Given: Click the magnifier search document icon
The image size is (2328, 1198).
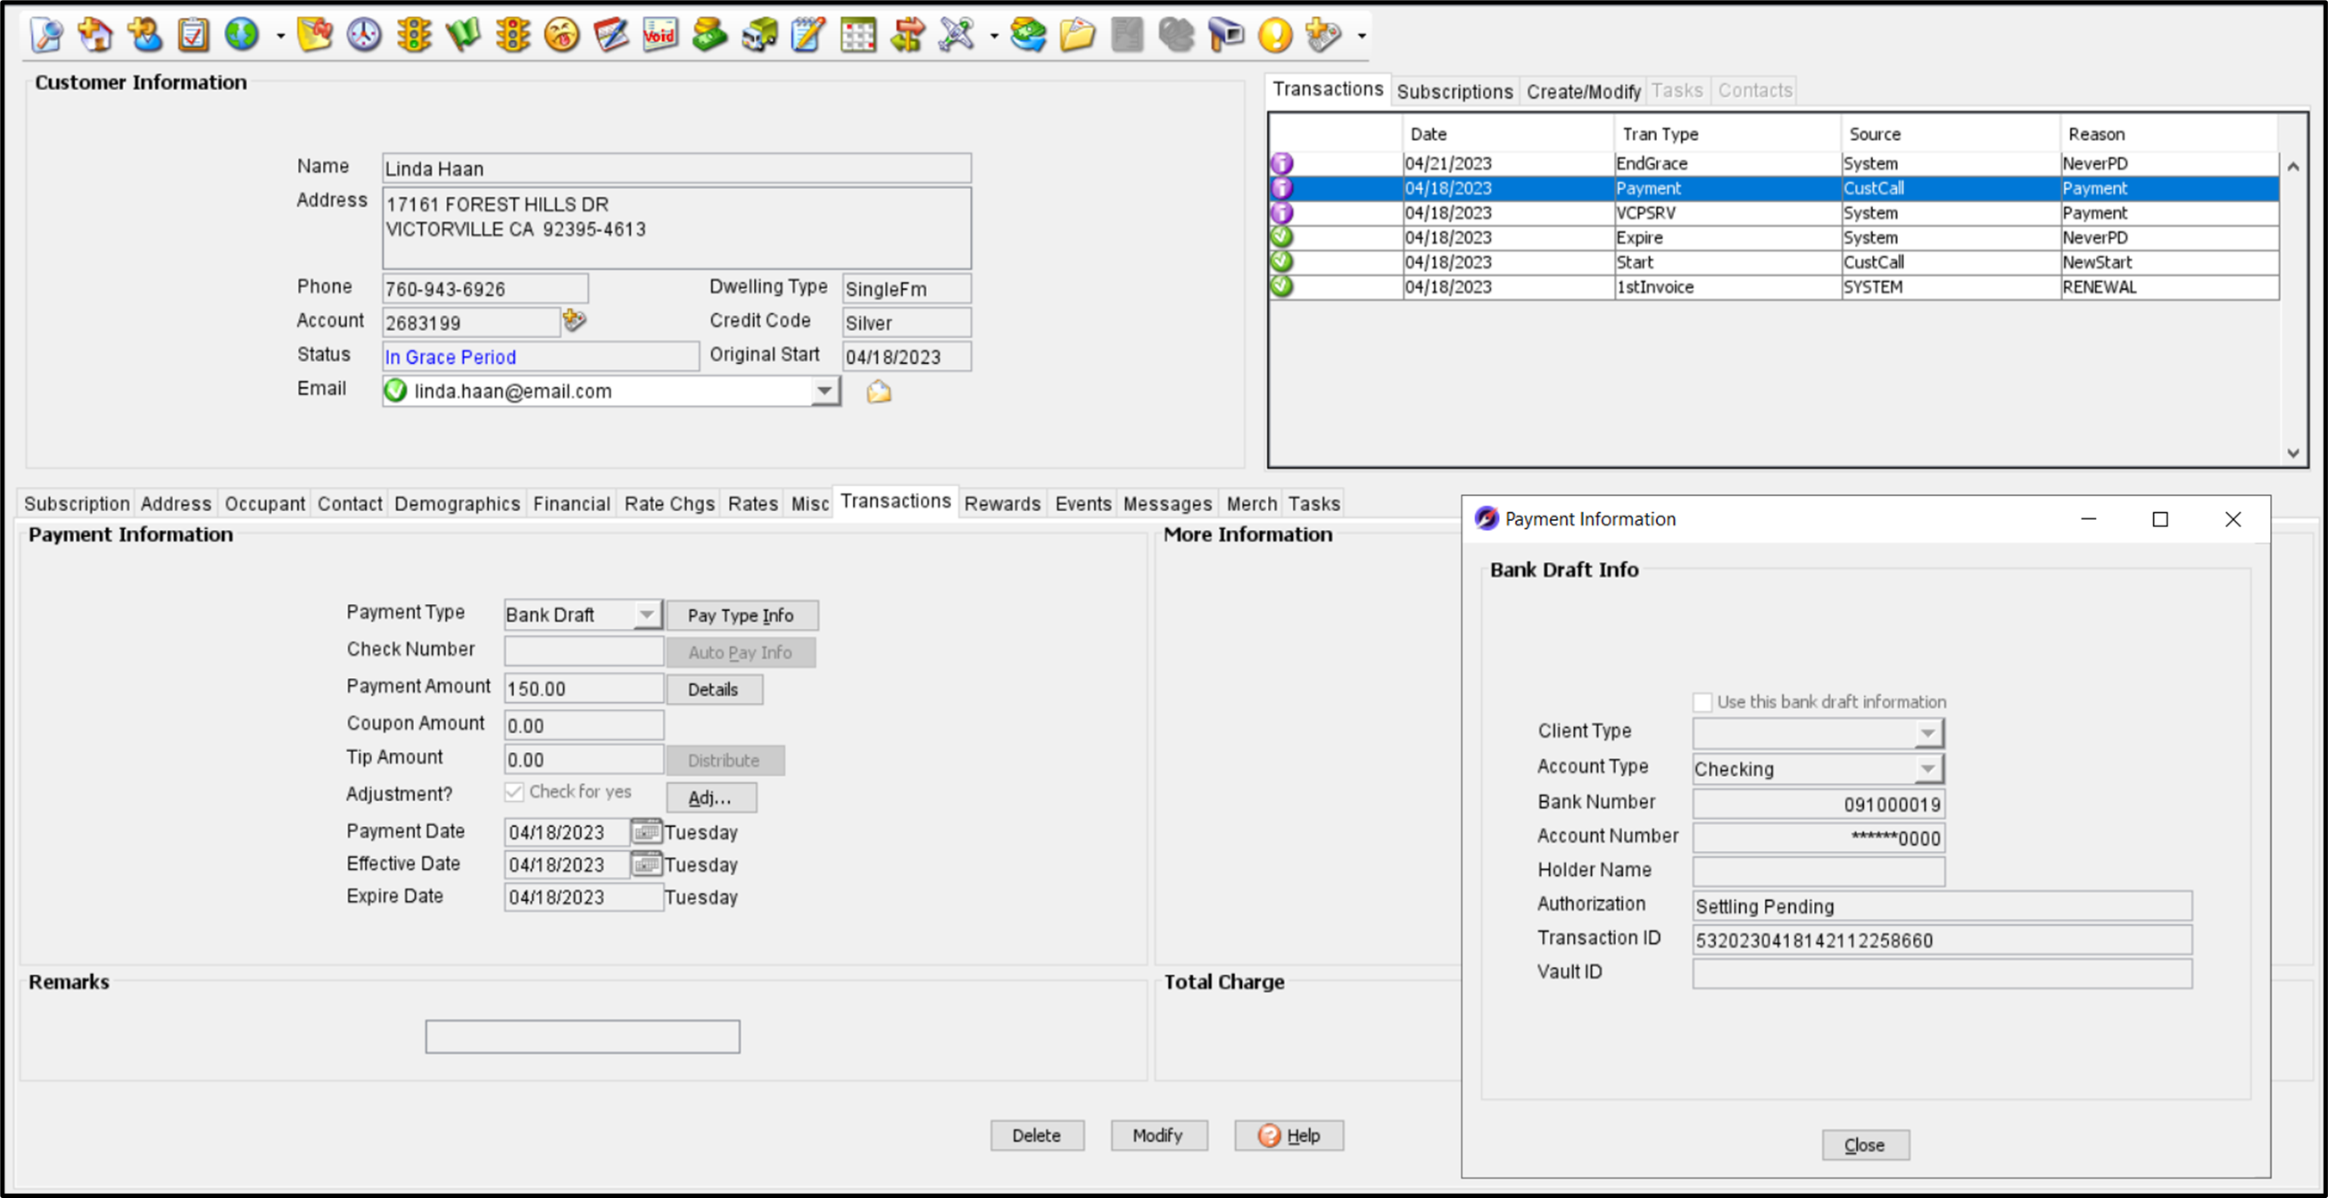Looking at the screenshot, I should 46,34.
